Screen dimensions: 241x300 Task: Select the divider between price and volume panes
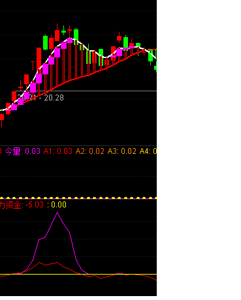click(78, 145)
